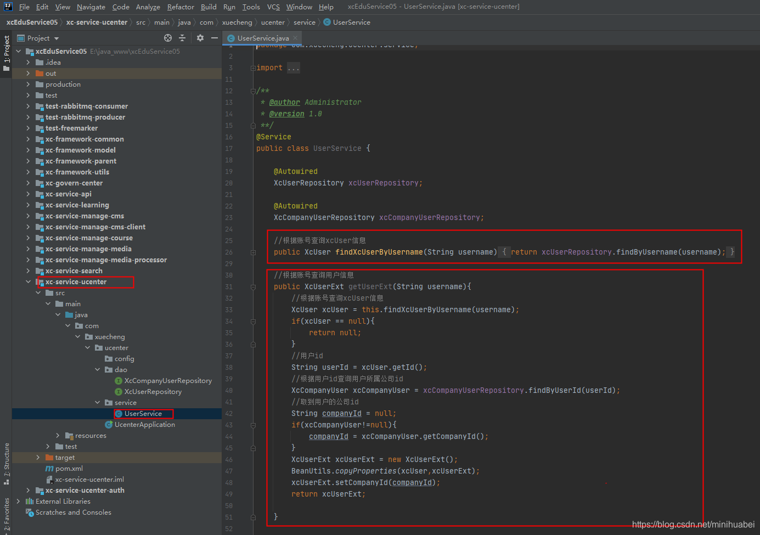760x535 pixels.
Task: Open the Refactor menu
Action: click(181, 7)
